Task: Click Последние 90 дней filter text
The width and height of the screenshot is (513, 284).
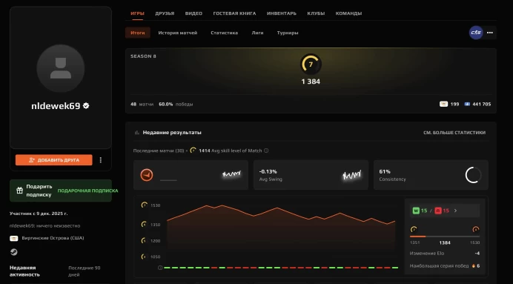Action: (85, 271)
